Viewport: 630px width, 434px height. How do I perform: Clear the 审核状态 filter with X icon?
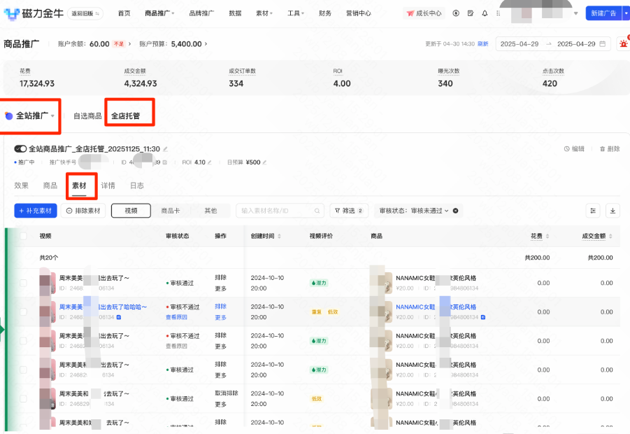pos(456,211)
